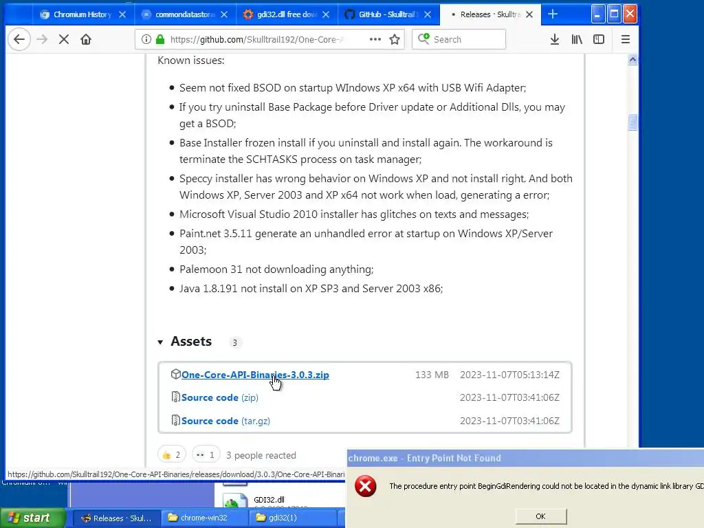The width and height of the screenshot is (704, 528).
Task: Go back to previous page
Action: pyautogui.click(x=19, y=39)
